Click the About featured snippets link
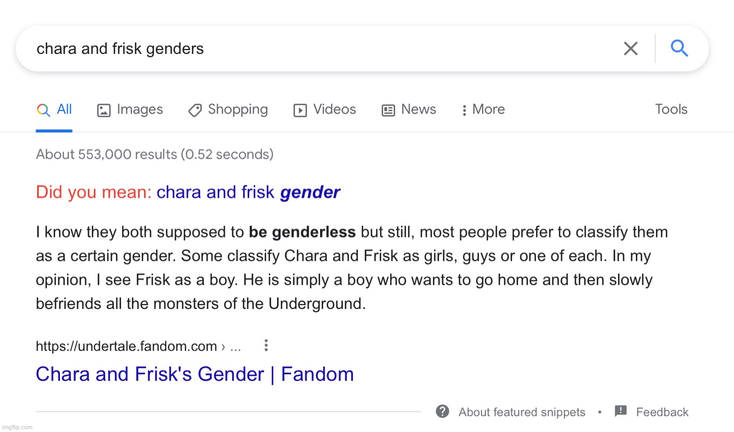This screenshot has height=432, width=734. click(521, 412)
